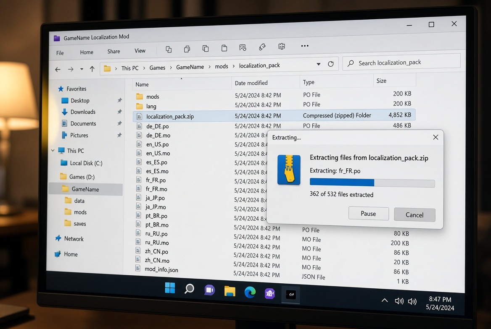
Task: Click the pin icon next to Documents
Action: (x=119, y=123)
